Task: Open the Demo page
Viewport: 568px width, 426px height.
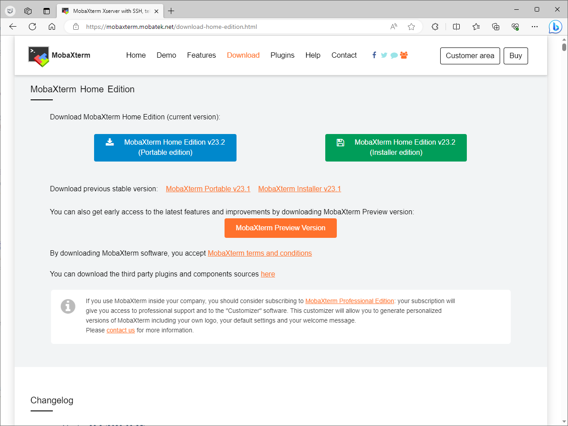Action: pyautogui.click(x=166, y=55)
